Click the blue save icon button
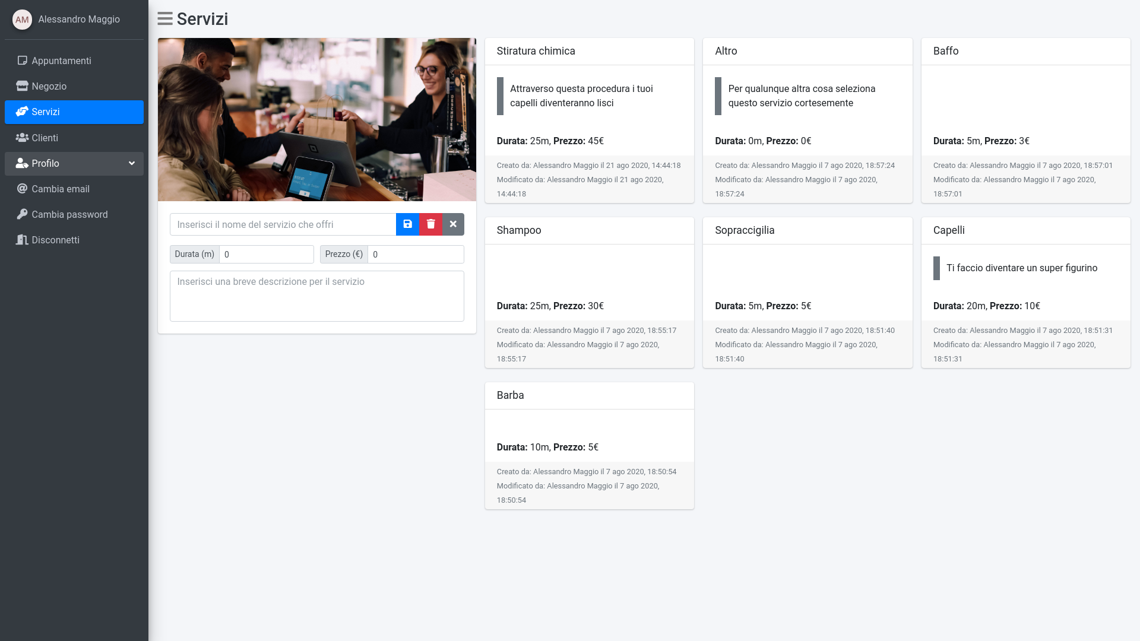 [x=407, y=224]
